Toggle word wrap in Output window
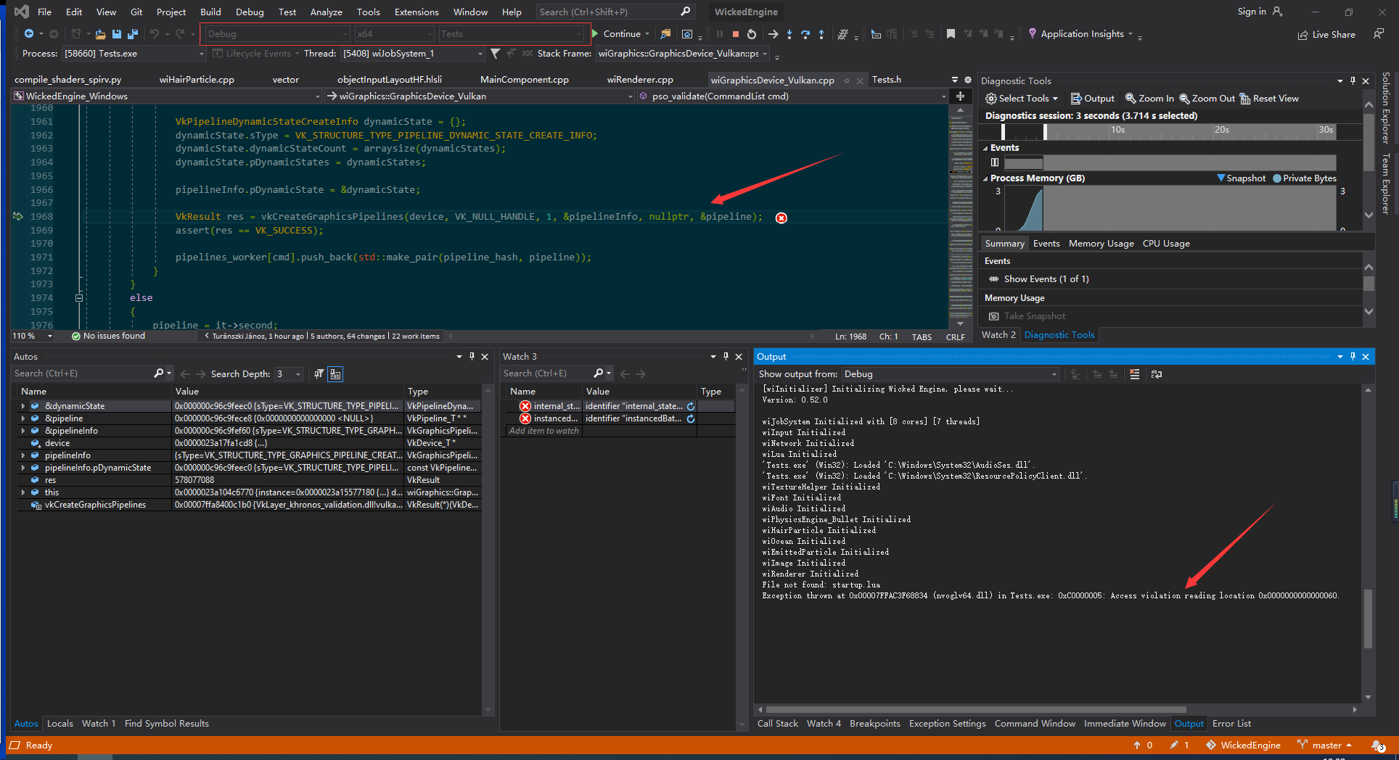This screenshot has height=760, width=1399. click(x=1157, y=374)
